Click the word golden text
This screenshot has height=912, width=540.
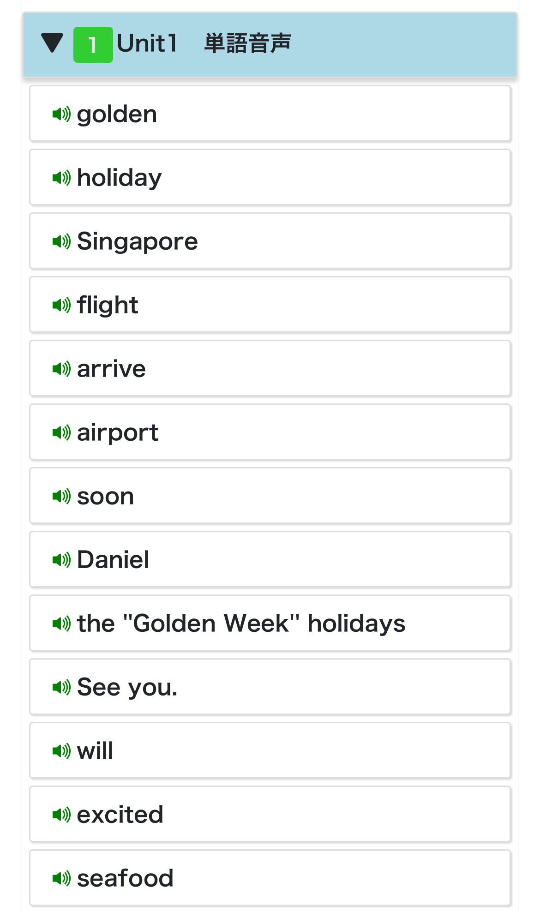coord(117,114)
